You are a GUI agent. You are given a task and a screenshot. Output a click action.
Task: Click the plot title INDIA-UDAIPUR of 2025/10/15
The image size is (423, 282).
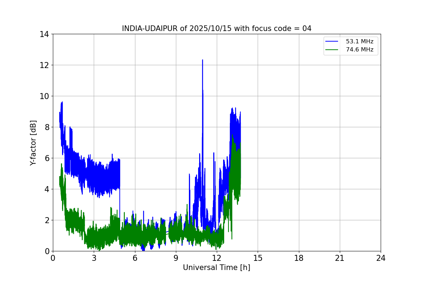[216, 29]
